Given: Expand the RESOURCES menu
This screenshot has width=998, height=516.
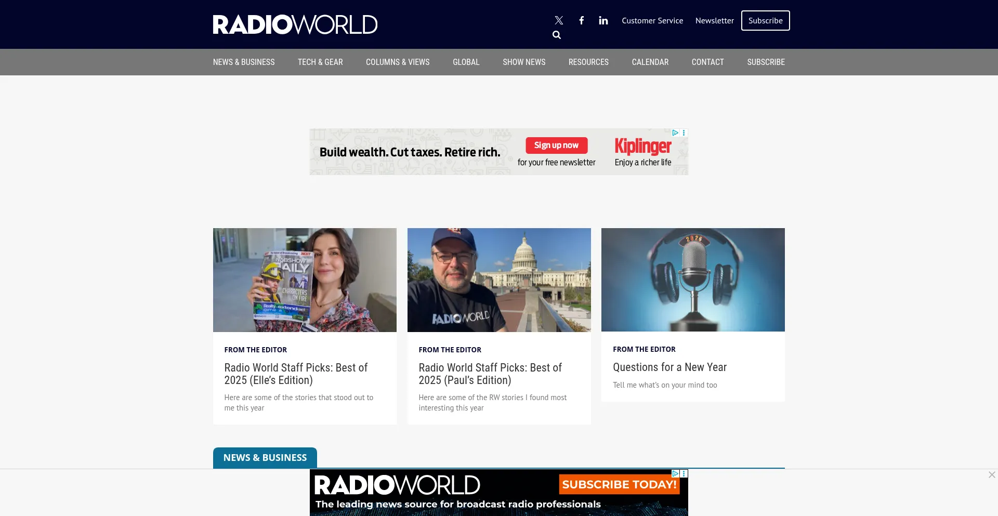Looking at the screenshot, I should point(588,62).
